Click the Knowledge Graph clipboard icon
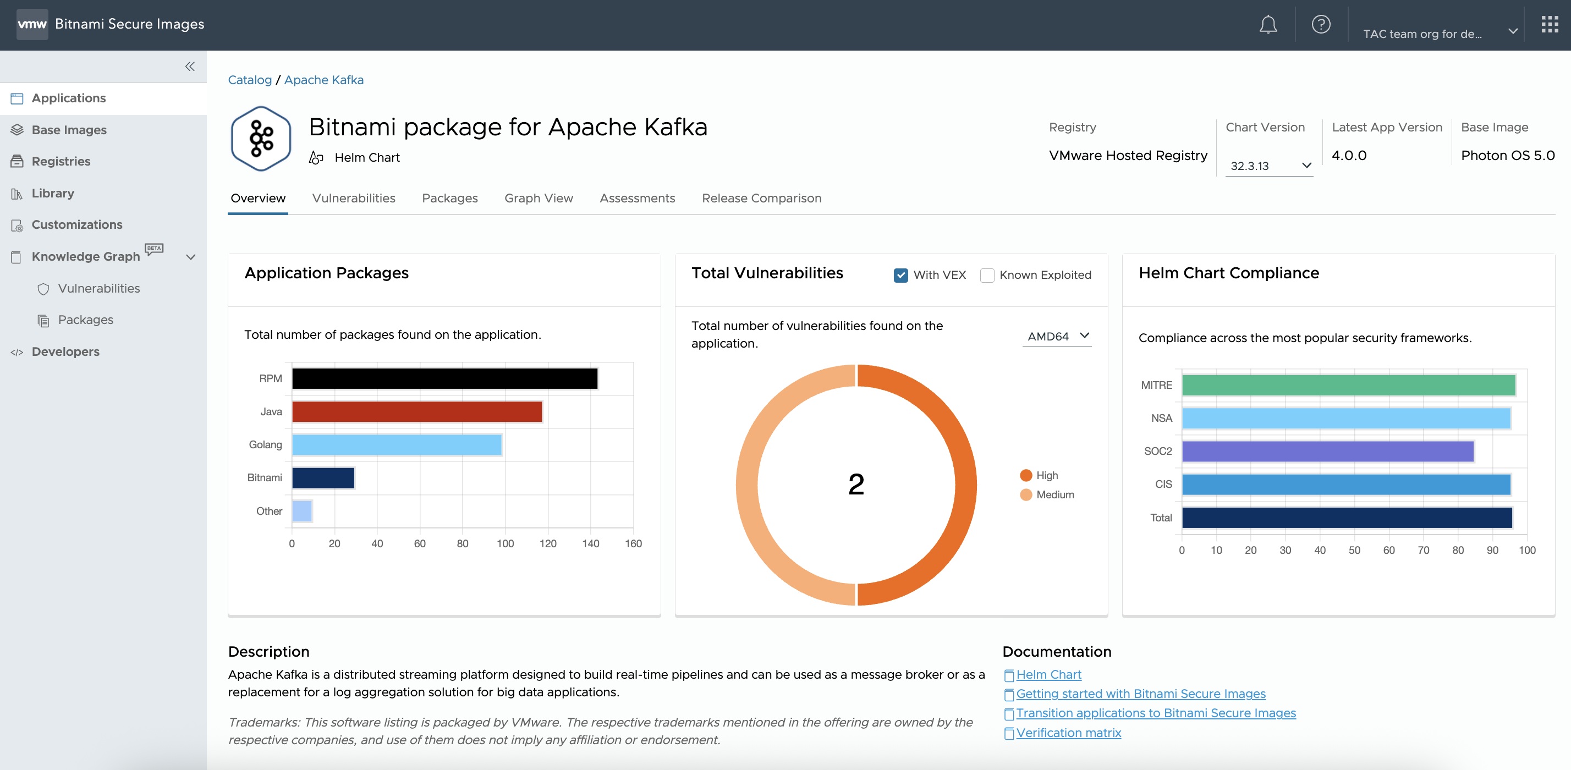1571x770 pixels. pos(17,257)
